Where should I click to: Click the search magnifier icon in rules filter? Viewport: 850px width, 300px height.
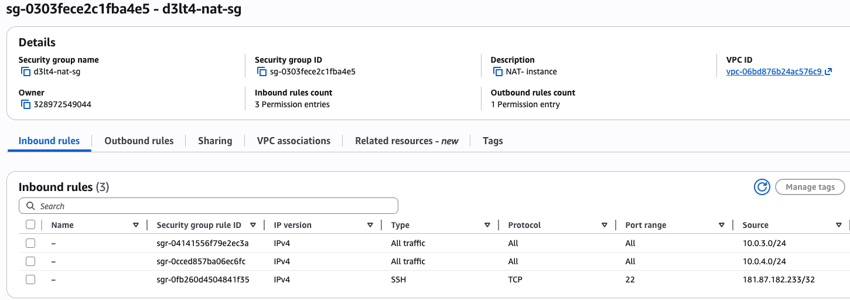tap(30, 206)
